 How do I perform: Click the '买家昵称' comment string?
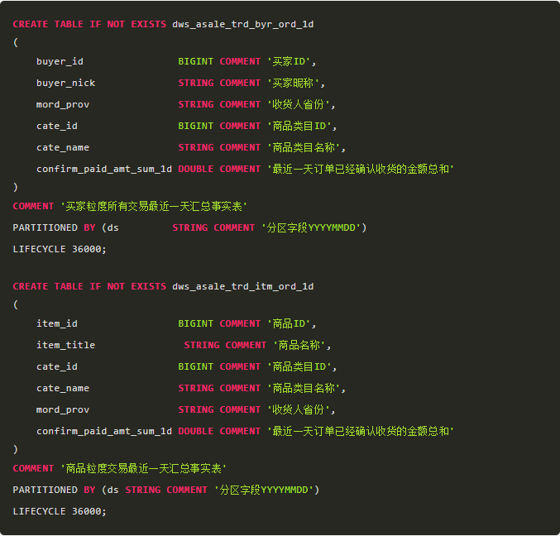294,83
